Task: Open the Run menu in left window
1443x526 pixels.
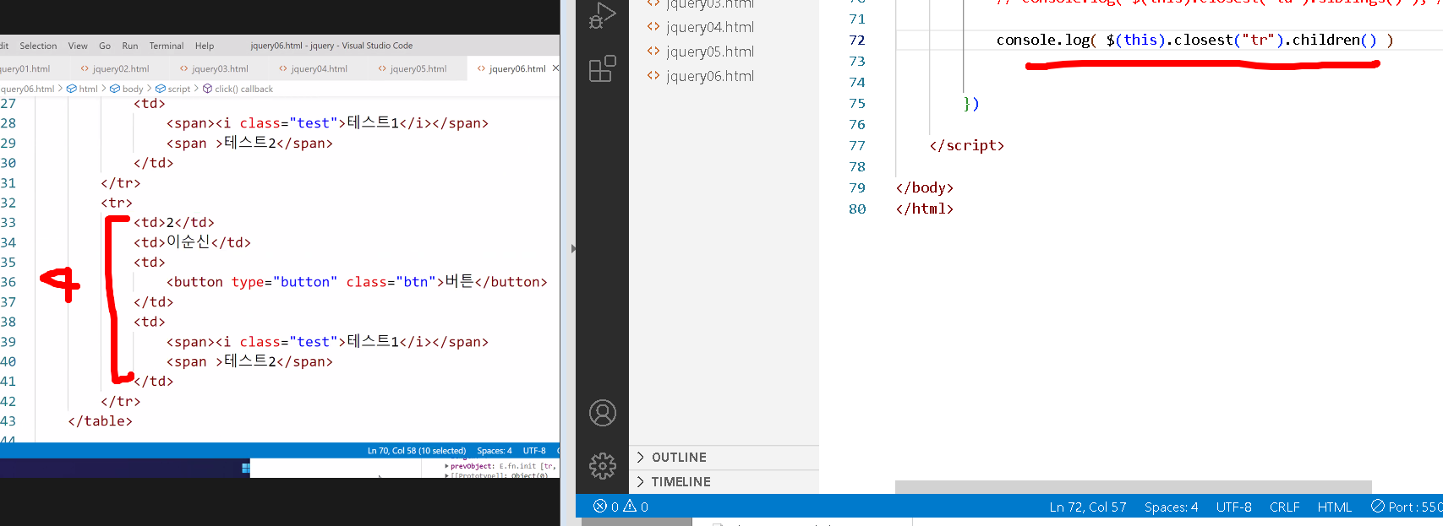Action: pos(129,46)
